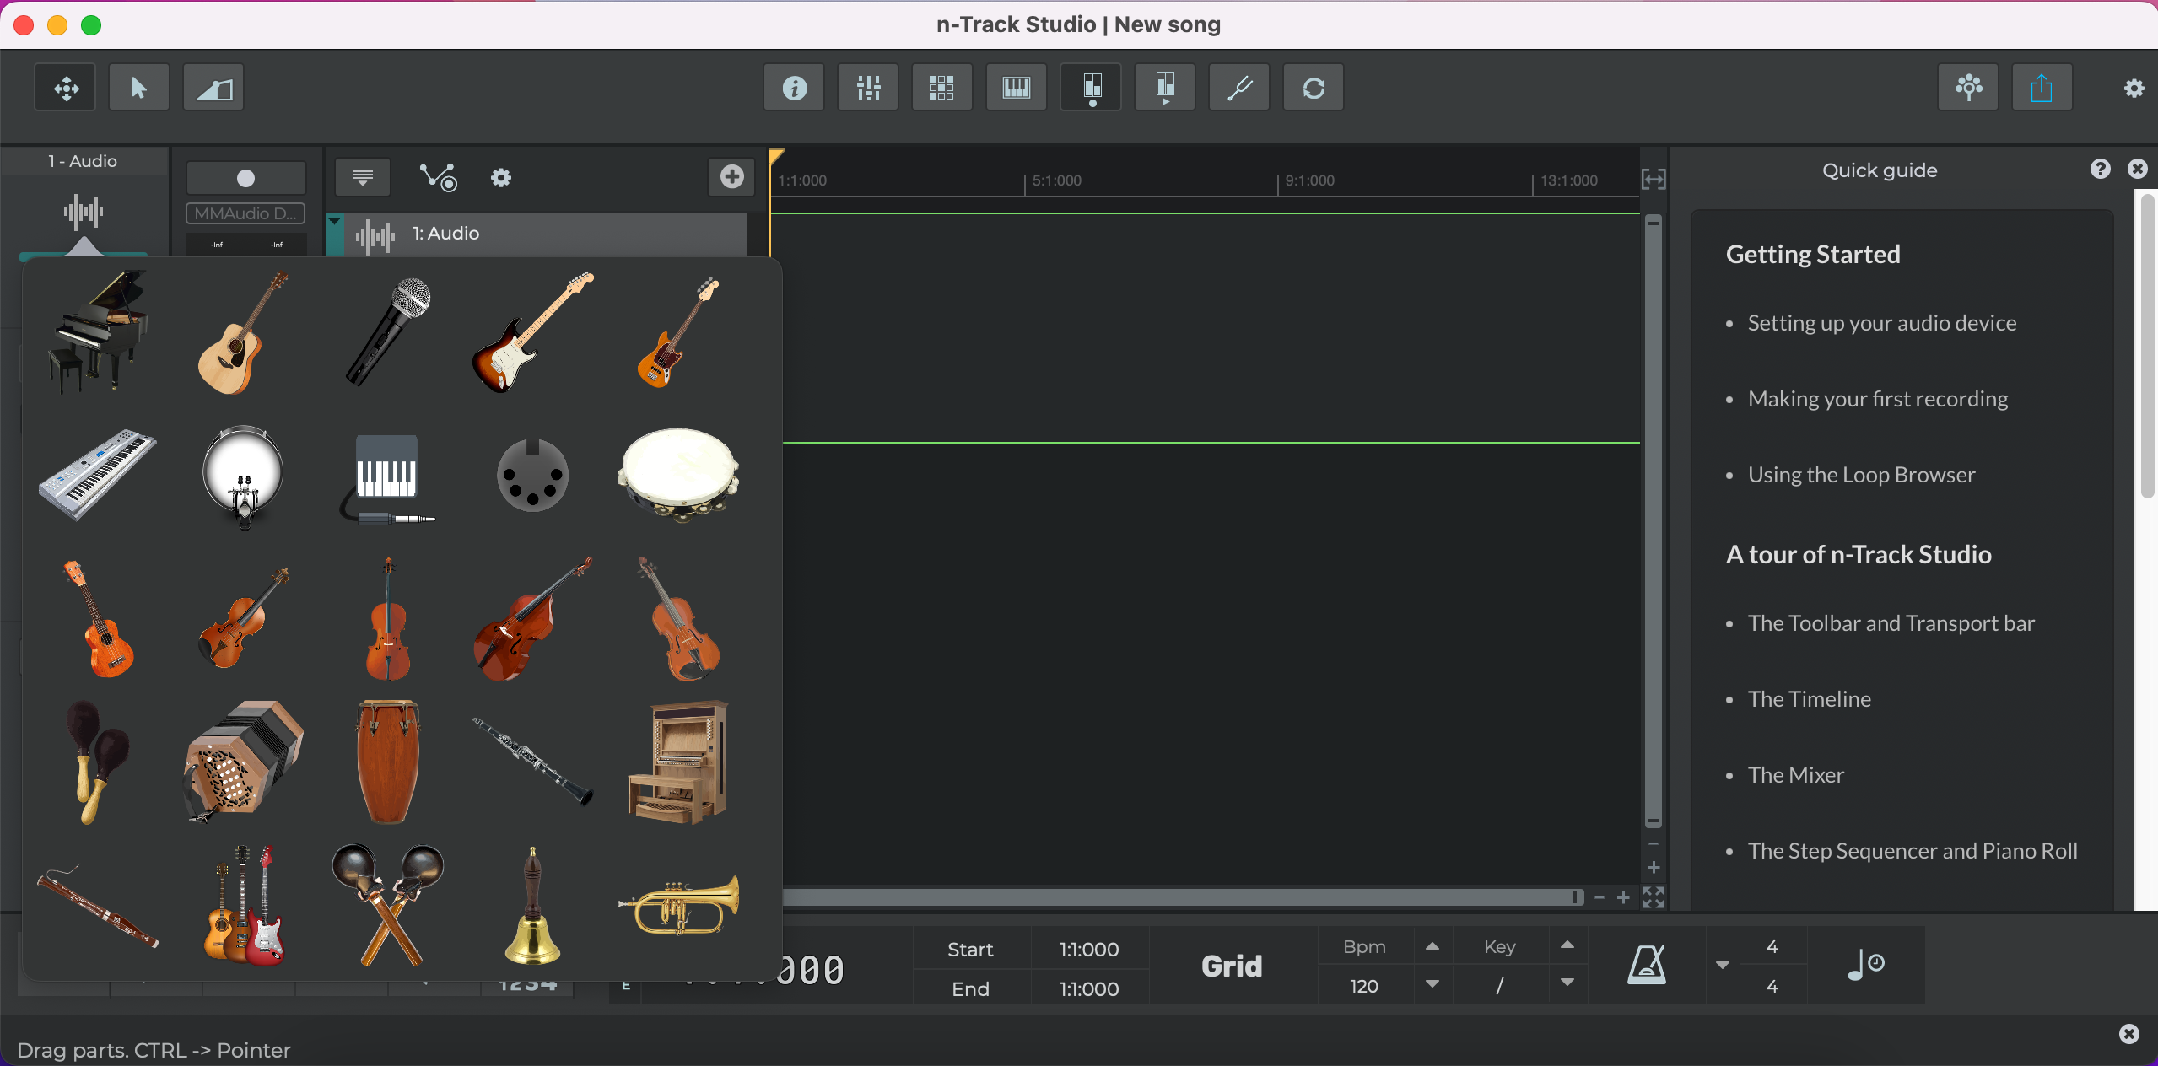The height and width of the screenshot is (1066, 2158).
Task: Open the MMAudio device dropdown
Action: [x=245, y=214]
